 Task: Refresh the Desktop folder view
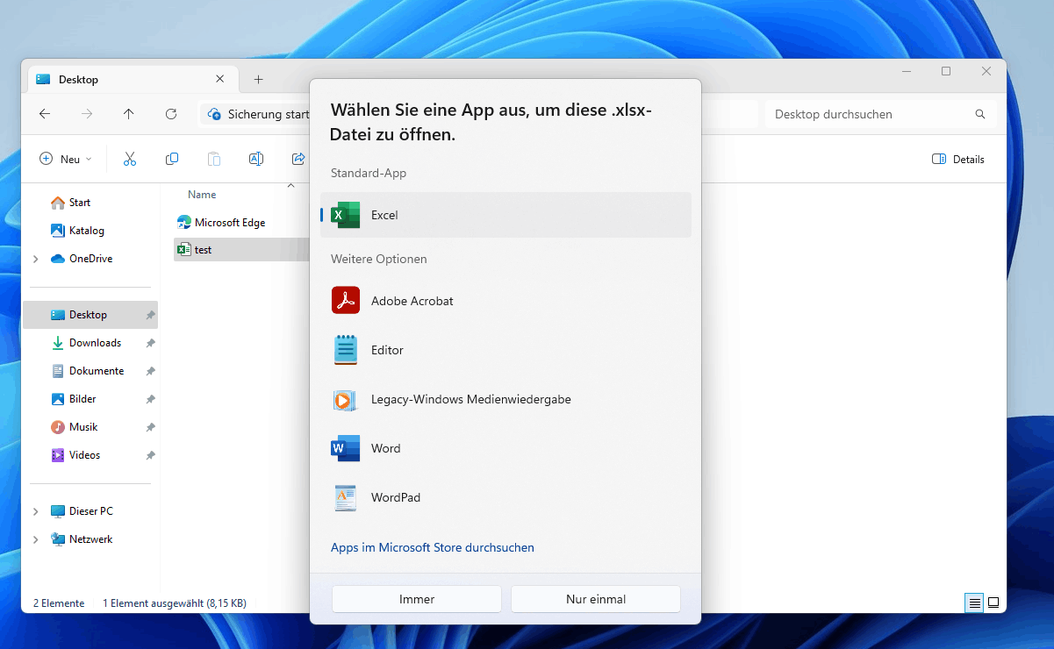171,114
